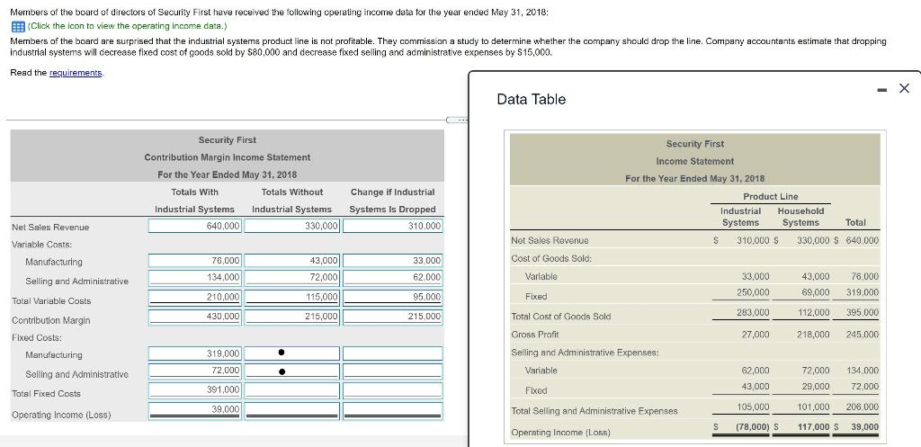
Task: Click Household fixed selling expense 29,000
Action: click(815, 387)
